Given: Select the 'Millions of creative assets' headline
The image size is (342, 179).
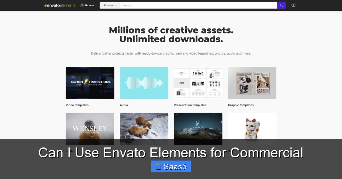Looking at the screenshot, I should tap(171, 30).
